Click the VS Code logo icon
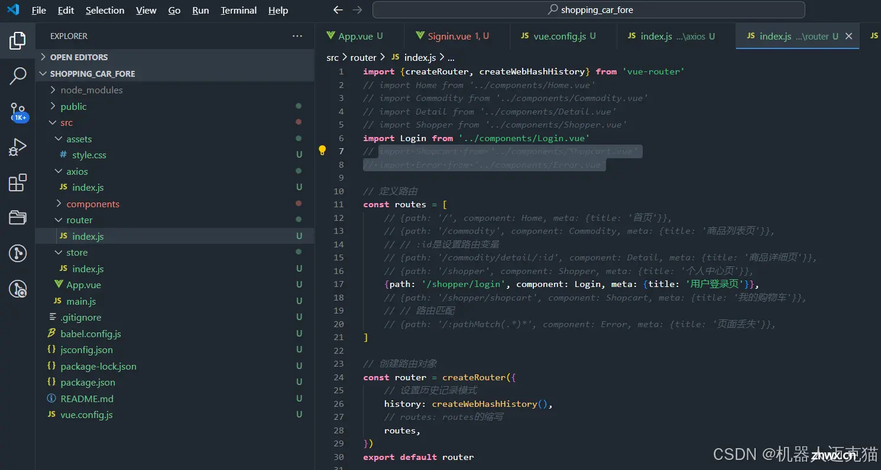 (x=12, y=10)
